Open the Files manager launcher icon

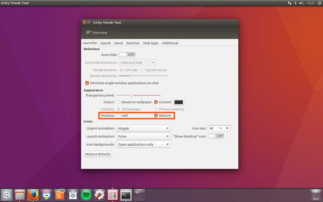[20, 195]
